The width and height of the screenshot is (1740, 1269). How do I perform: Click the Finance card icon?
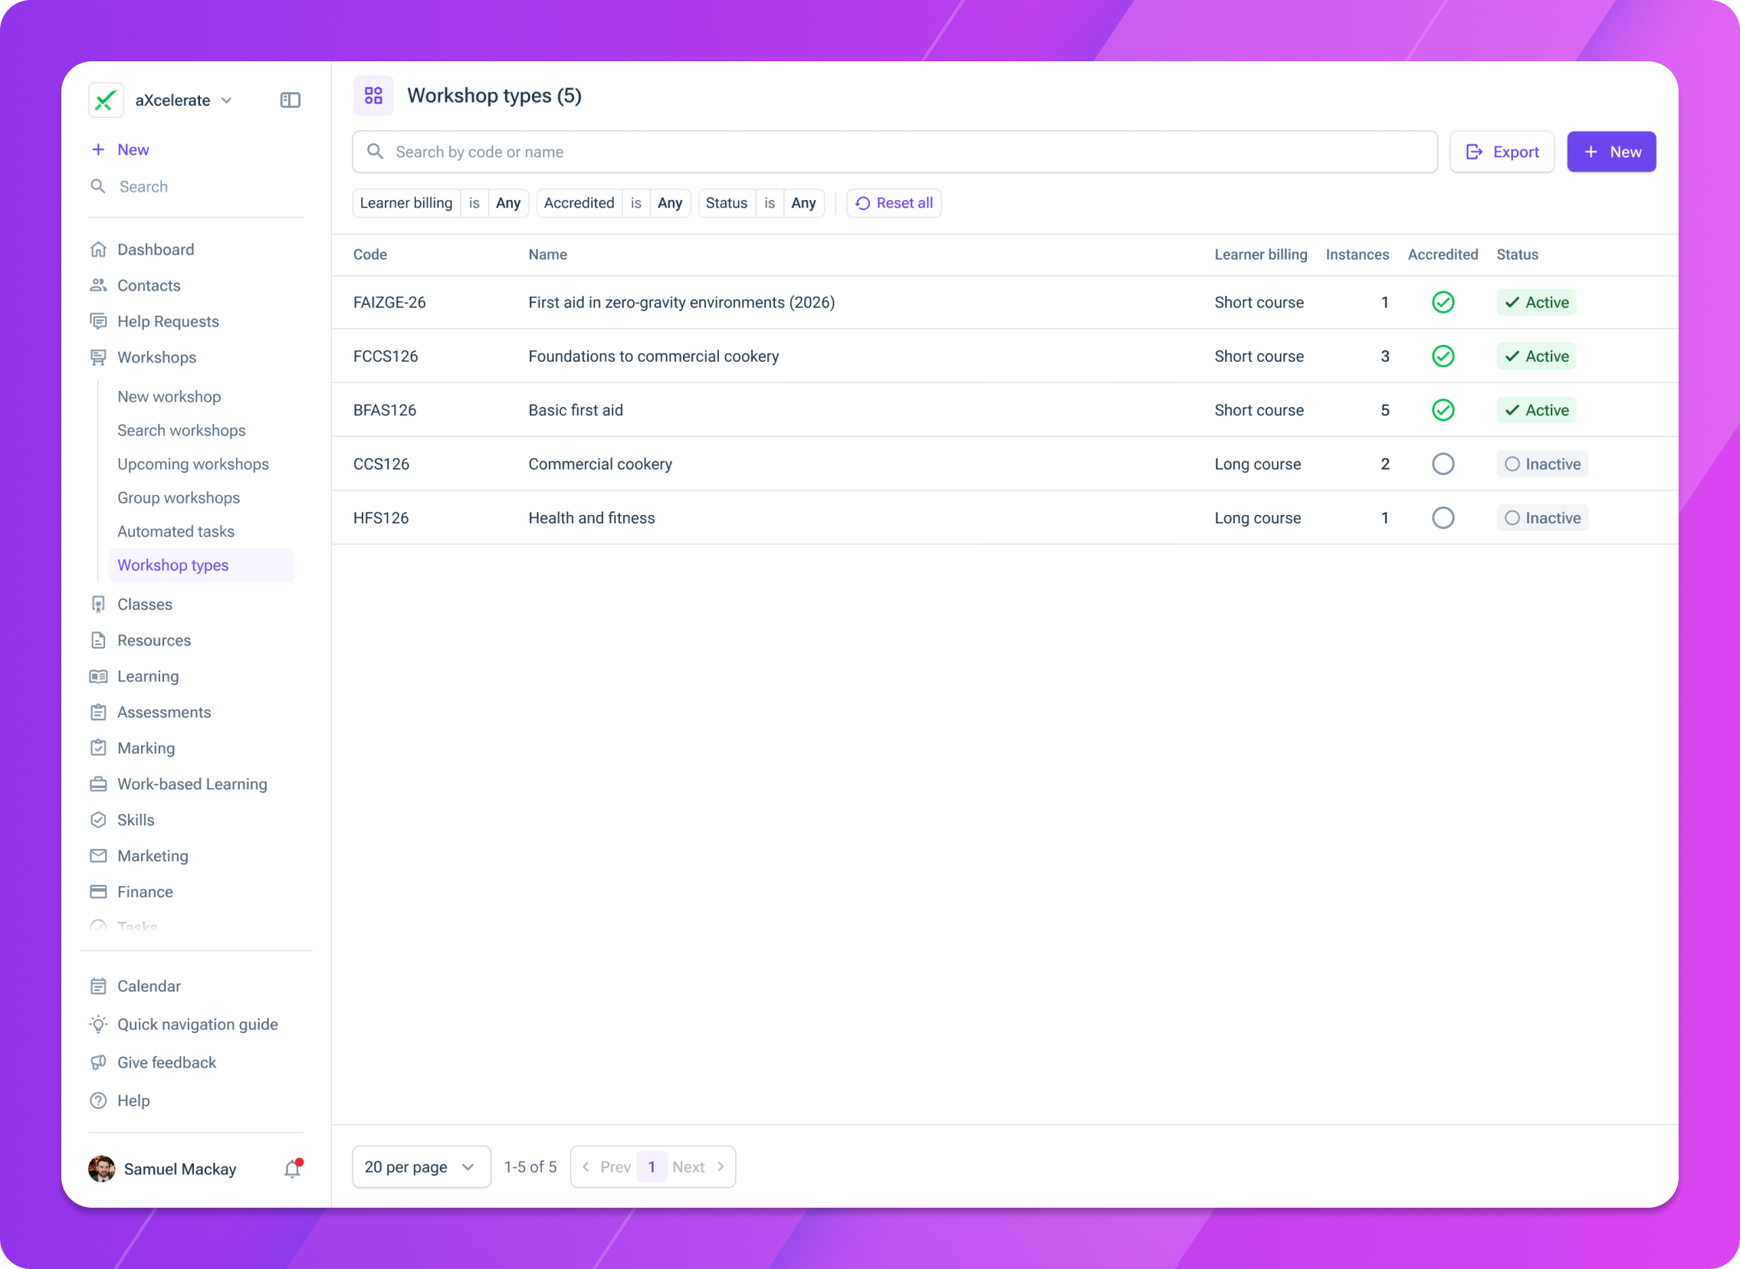(98, 892)
